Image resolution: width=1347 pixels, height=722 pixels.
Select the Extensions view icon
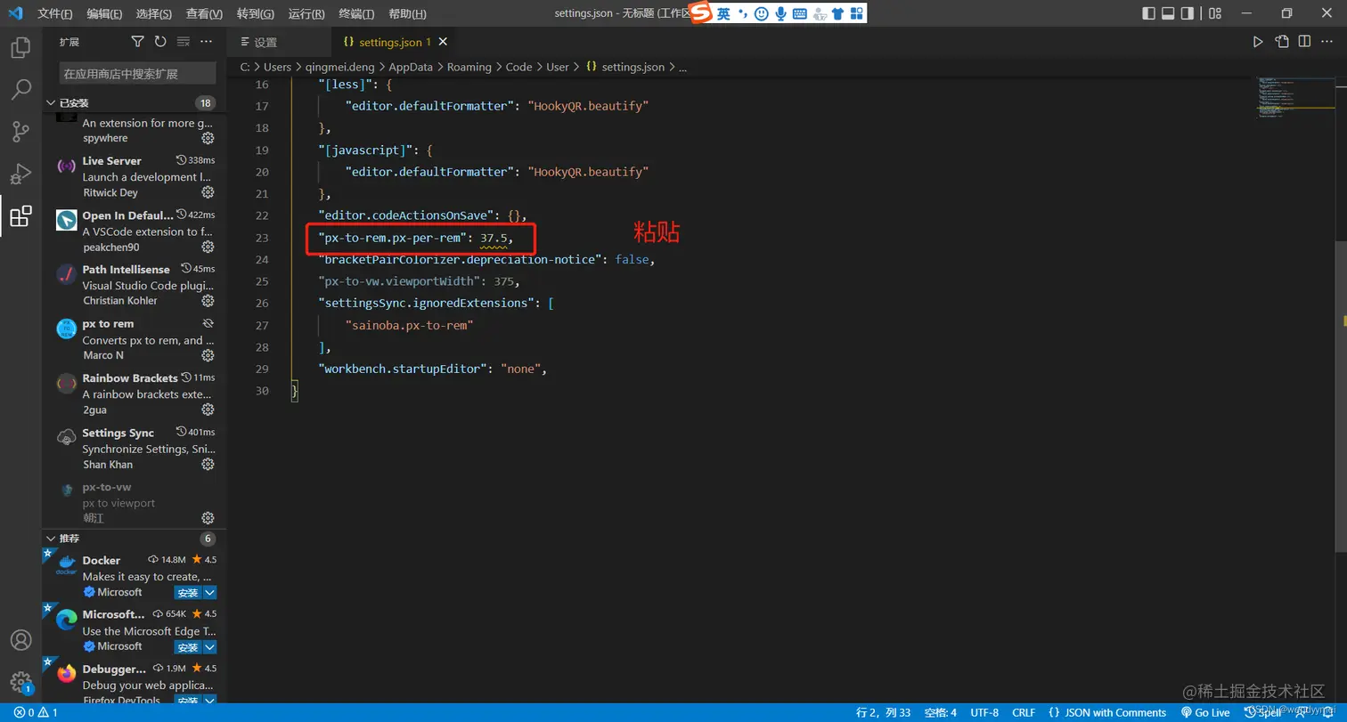click(20, 216)
